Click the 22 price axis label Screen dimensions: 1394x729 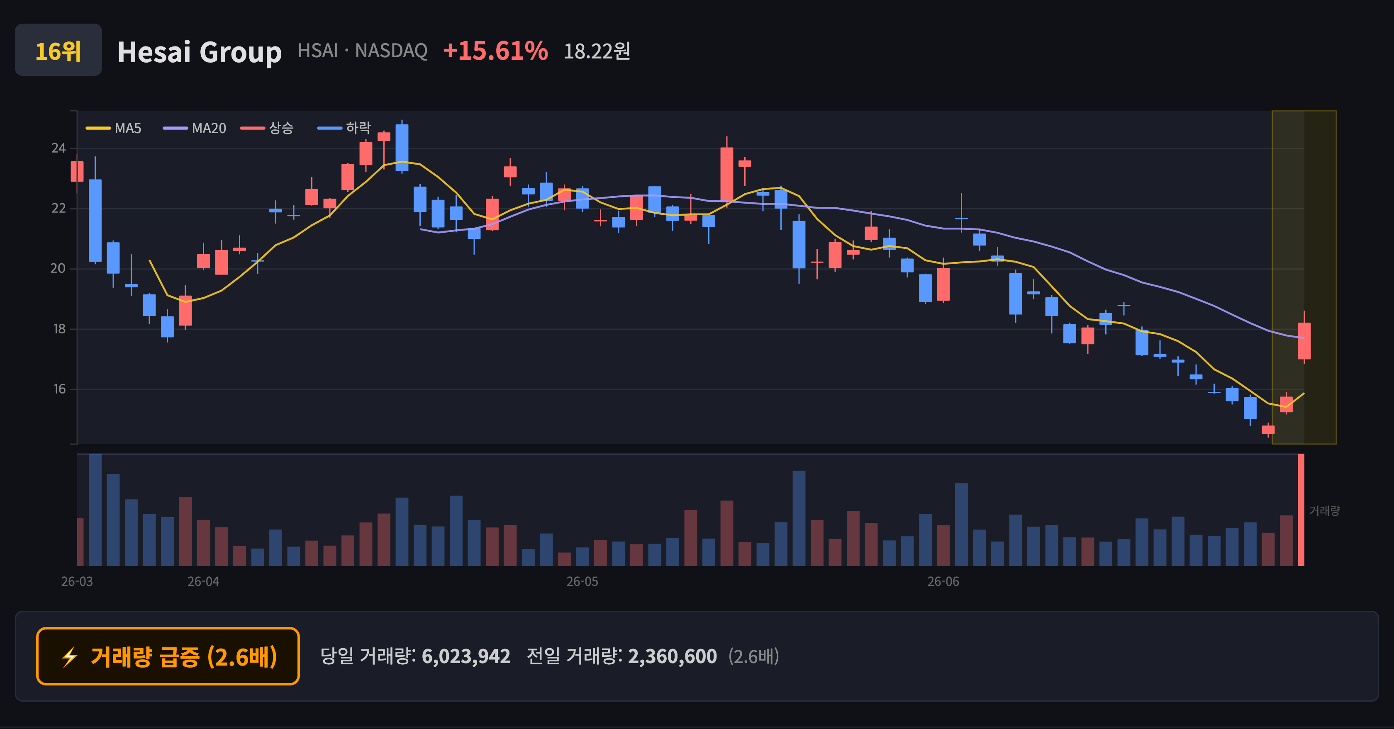[58, 208]
